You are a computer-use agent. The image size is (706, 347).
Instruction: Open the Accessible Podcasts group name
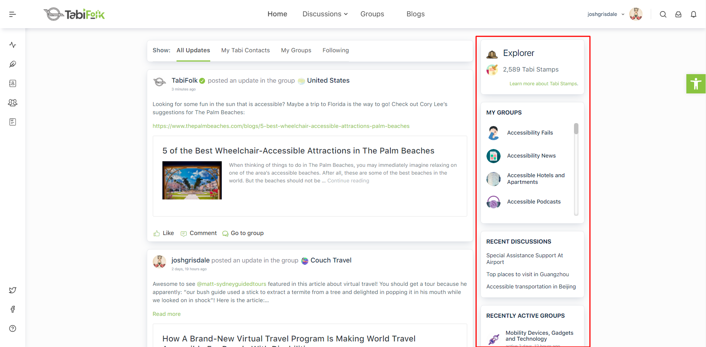click(x=534, y=202)
